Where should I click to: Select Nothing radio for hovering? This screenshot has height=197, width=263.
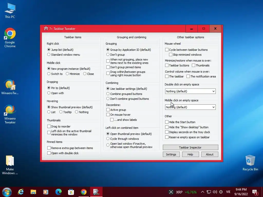[x=82, y=112]
